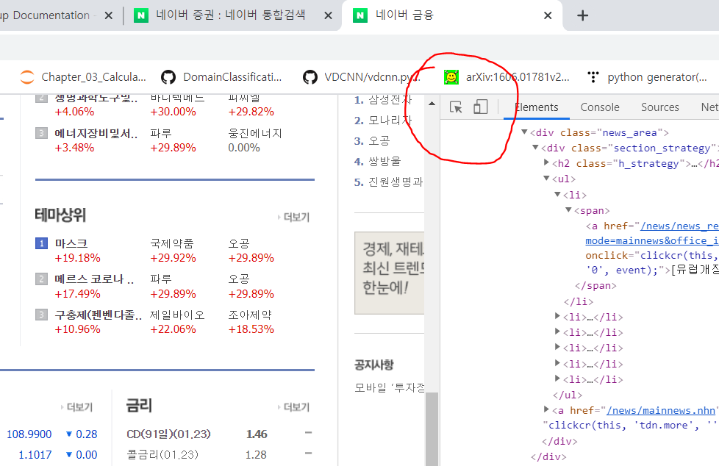This screenshot has height=466, width=719.
Task: Select the inspect element picker icon
Action: point(456,107)
